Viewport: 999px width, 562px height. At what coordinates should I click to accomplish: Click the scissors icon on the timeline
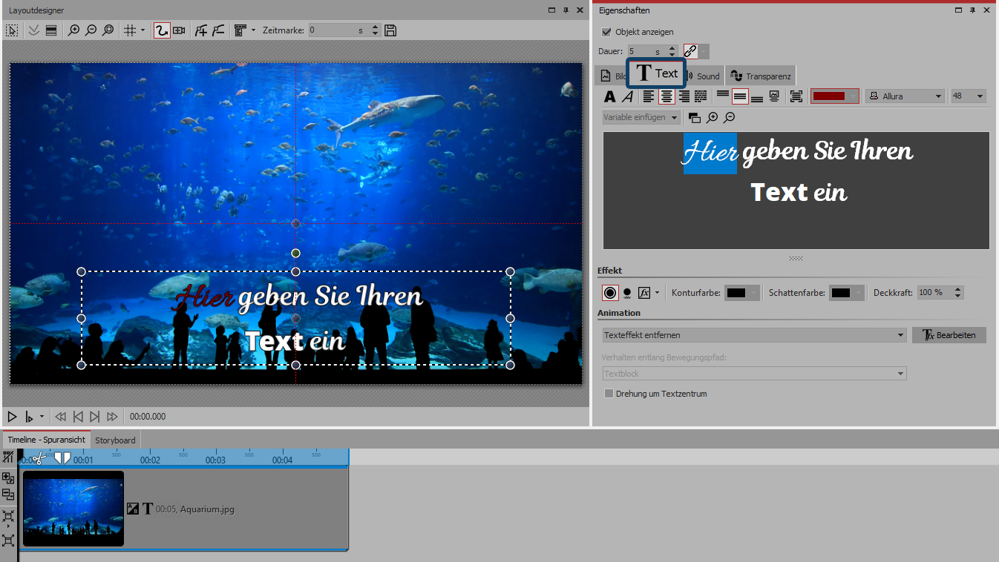(x=39, y=459)
